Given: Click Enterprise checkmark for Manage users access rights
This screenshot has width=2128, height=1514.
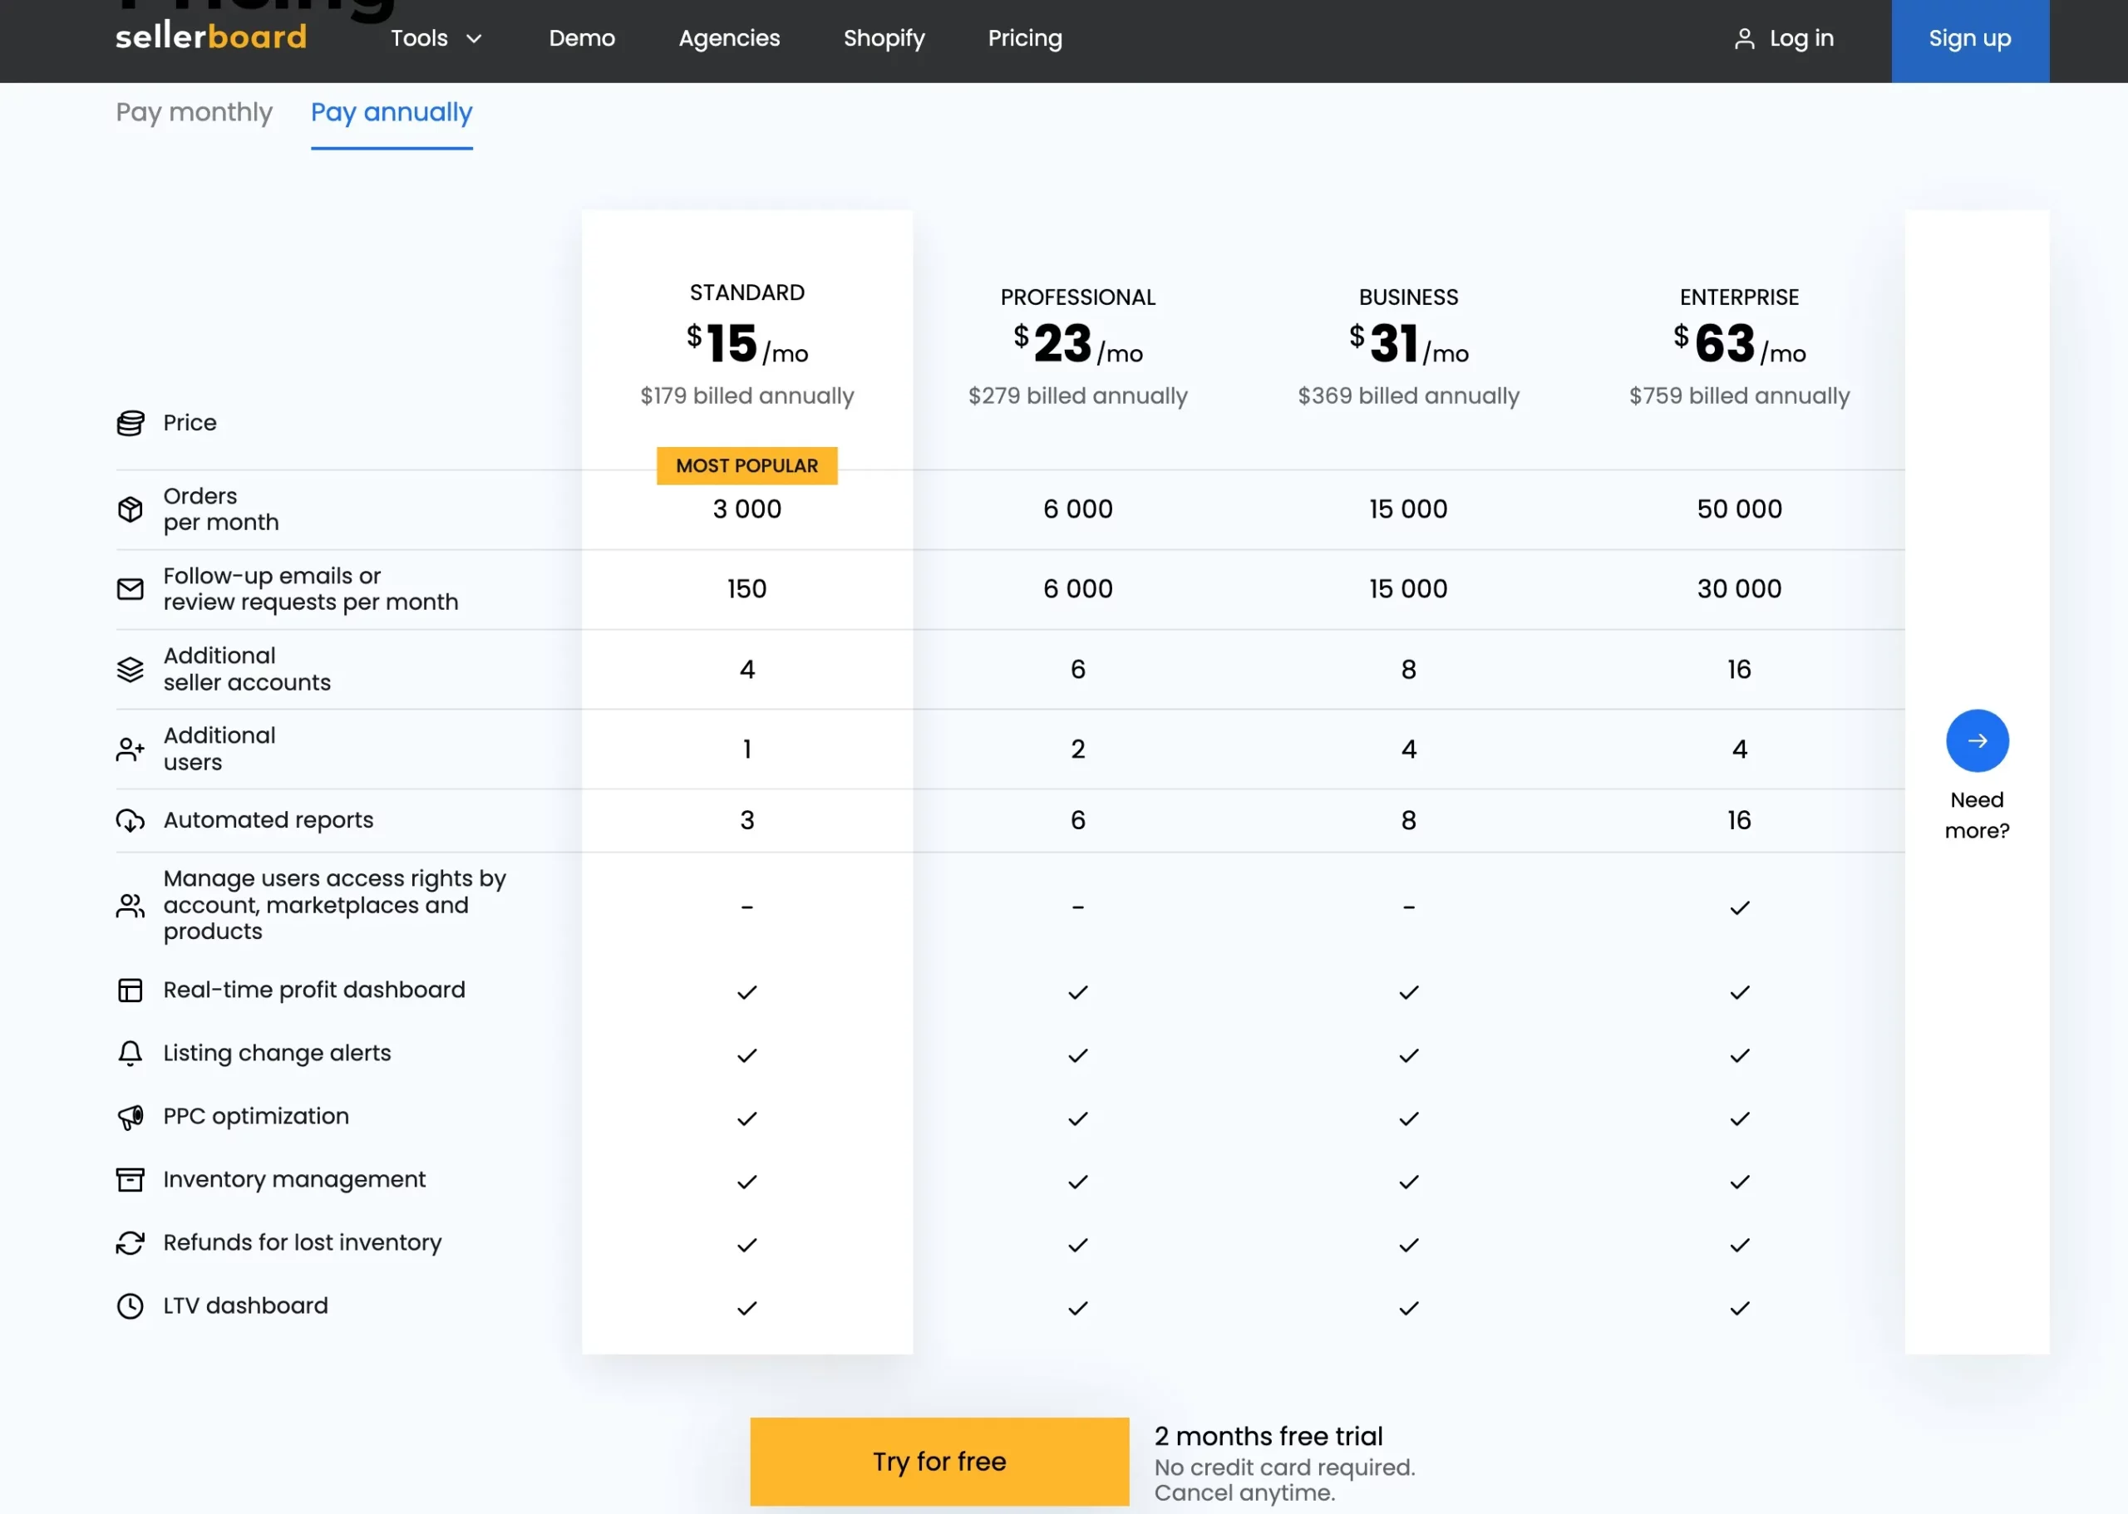Looking at the screenshot, I should tap(1739, 908).
